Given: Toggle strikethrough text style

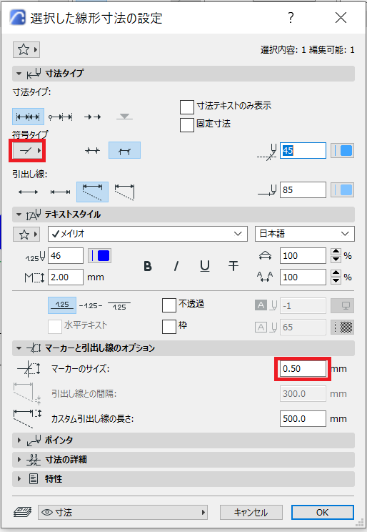Looking at the screenshot, I should [x=233, y=266].
